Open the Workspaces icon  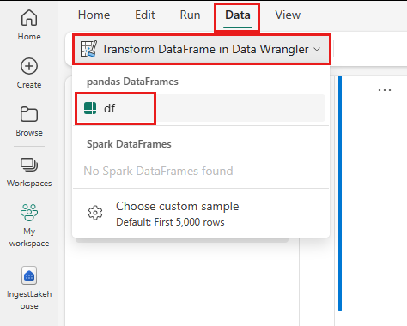[x=29, y=165]
